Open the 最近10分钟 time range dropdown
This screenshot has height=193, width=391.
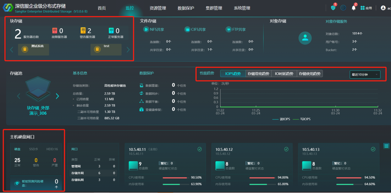pyautogui.click(x=365, y=75)
